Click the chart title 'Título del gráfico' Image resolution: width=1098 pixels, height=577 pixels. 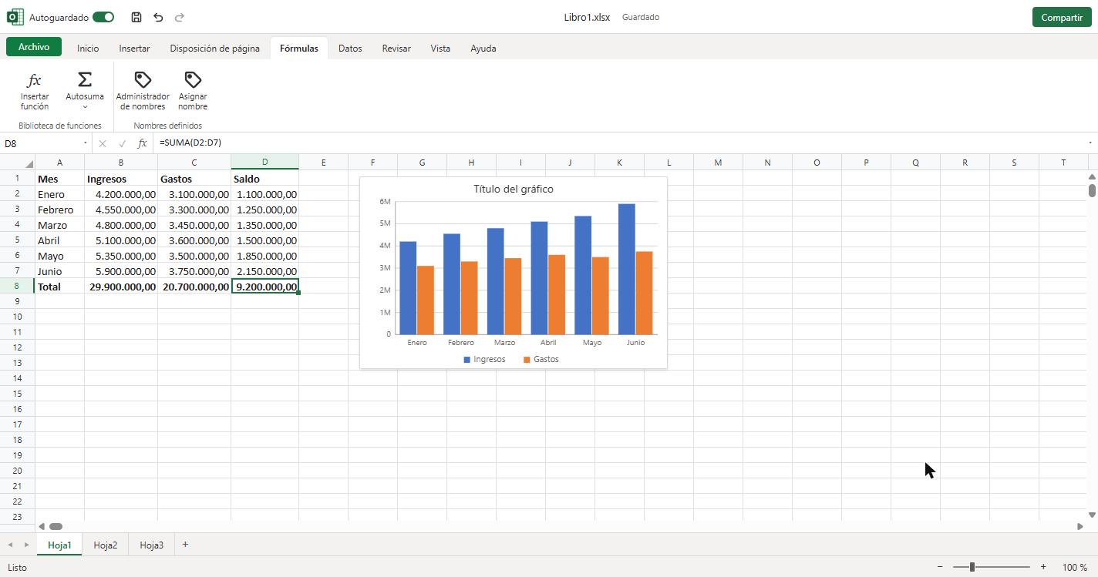(x=514, y=189)
